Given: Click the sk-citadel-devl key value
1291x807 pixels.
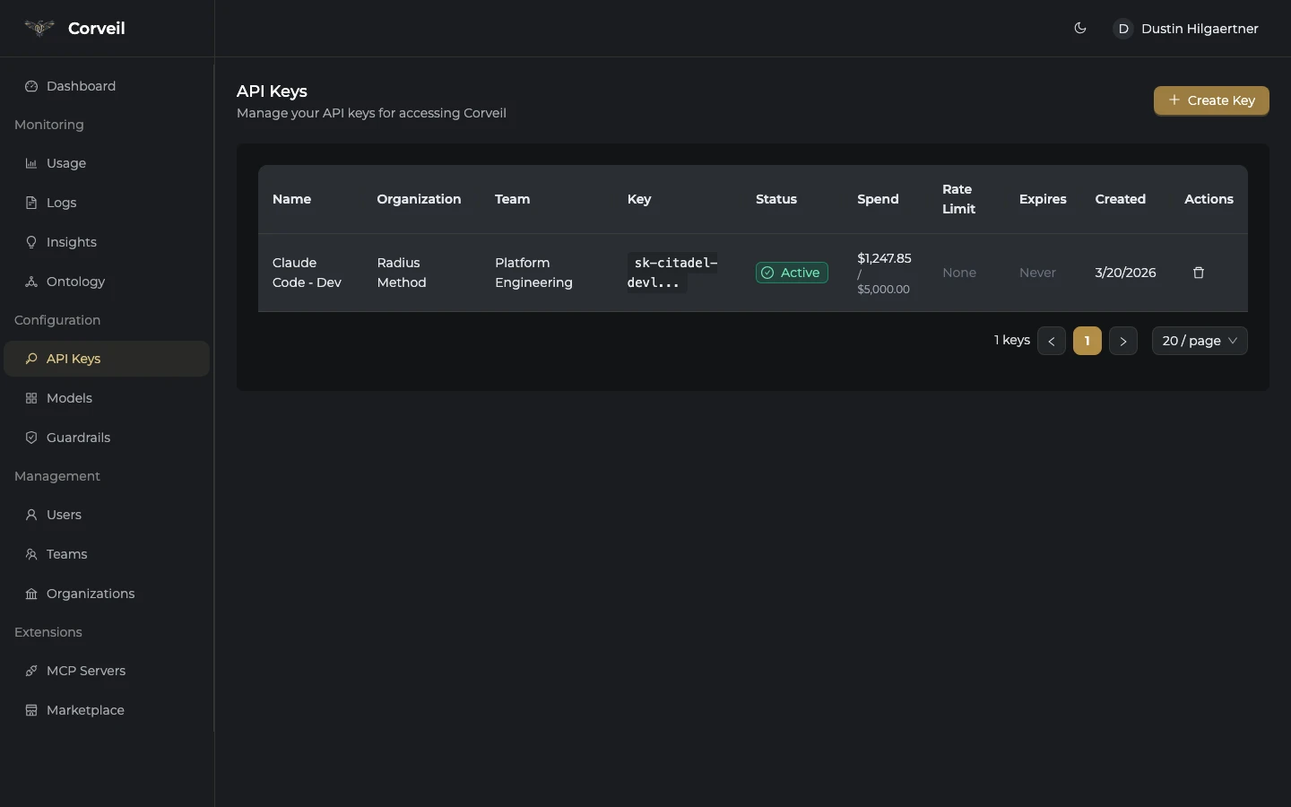Looking at the screenshot, I should (671, 273).
